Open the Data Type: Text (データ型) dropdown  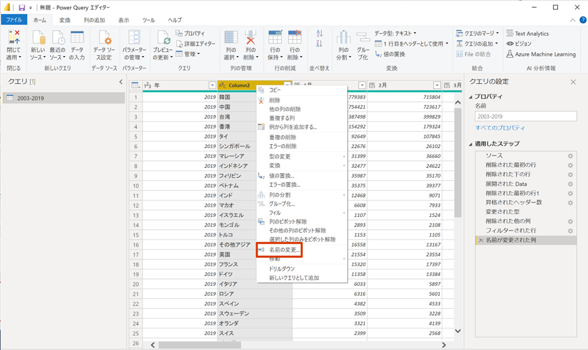tap(395, 33)
